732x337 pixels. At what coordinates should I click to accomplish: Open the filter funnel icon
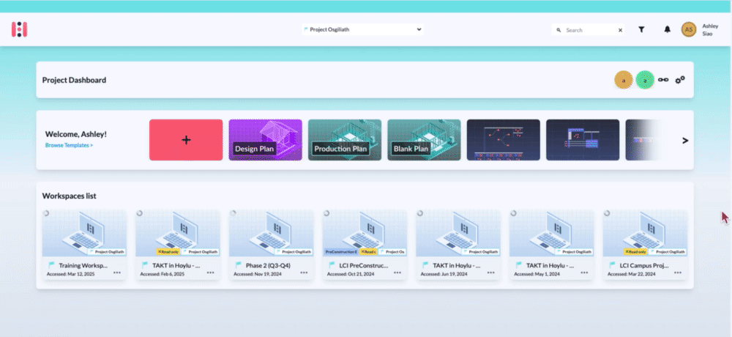tap(641, 29)
